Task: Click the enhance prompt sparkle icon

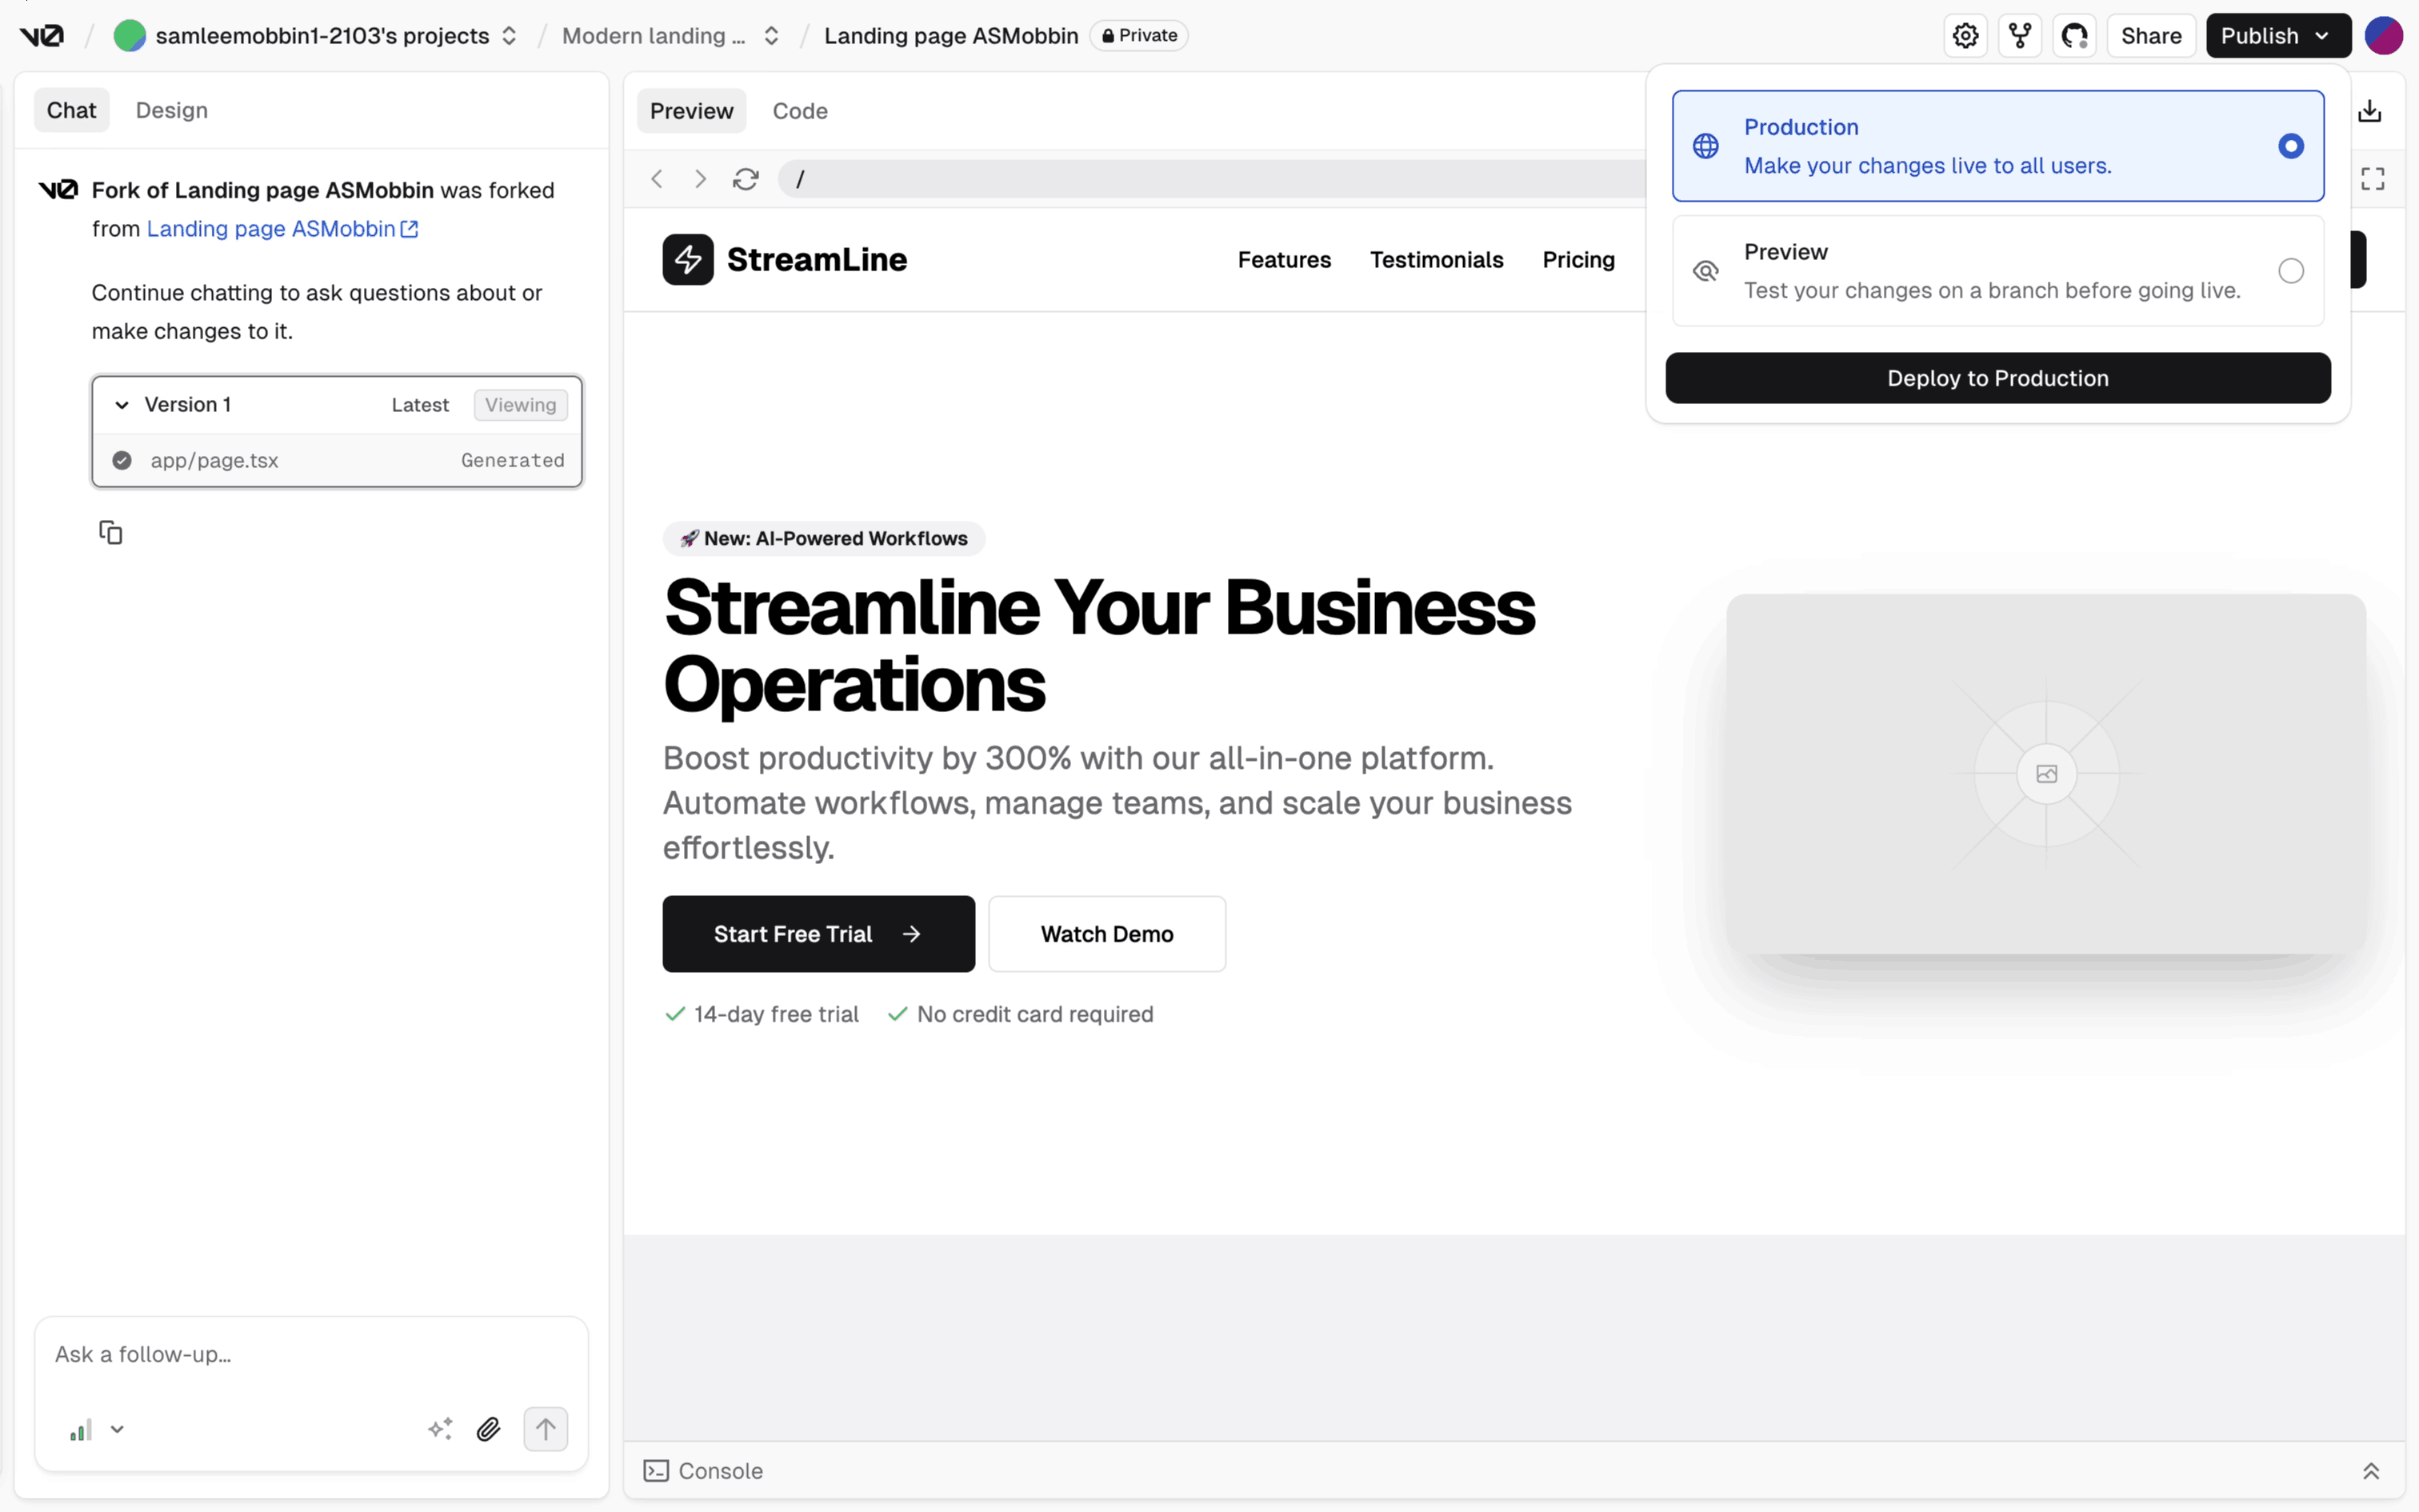Action: click(x=440, y=1429)
